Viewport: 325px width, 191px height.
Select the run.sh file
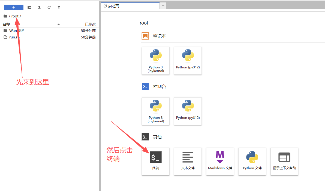14,37
